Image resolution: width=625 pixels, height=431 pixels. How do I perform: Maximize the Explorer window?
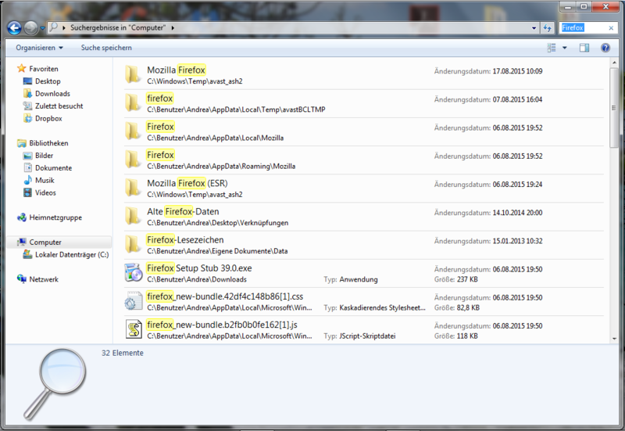point(584,6)
